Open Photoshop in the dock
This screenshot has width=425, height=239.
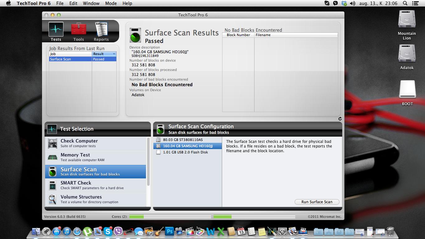click(x=169, y=232)
